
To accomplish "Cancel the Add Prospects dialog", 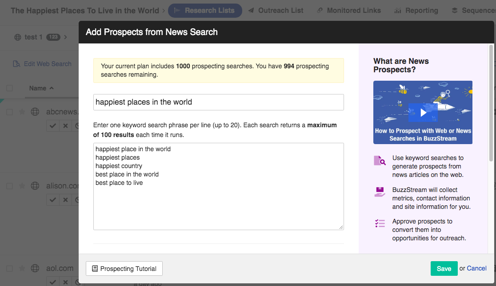I will (477, 268).
